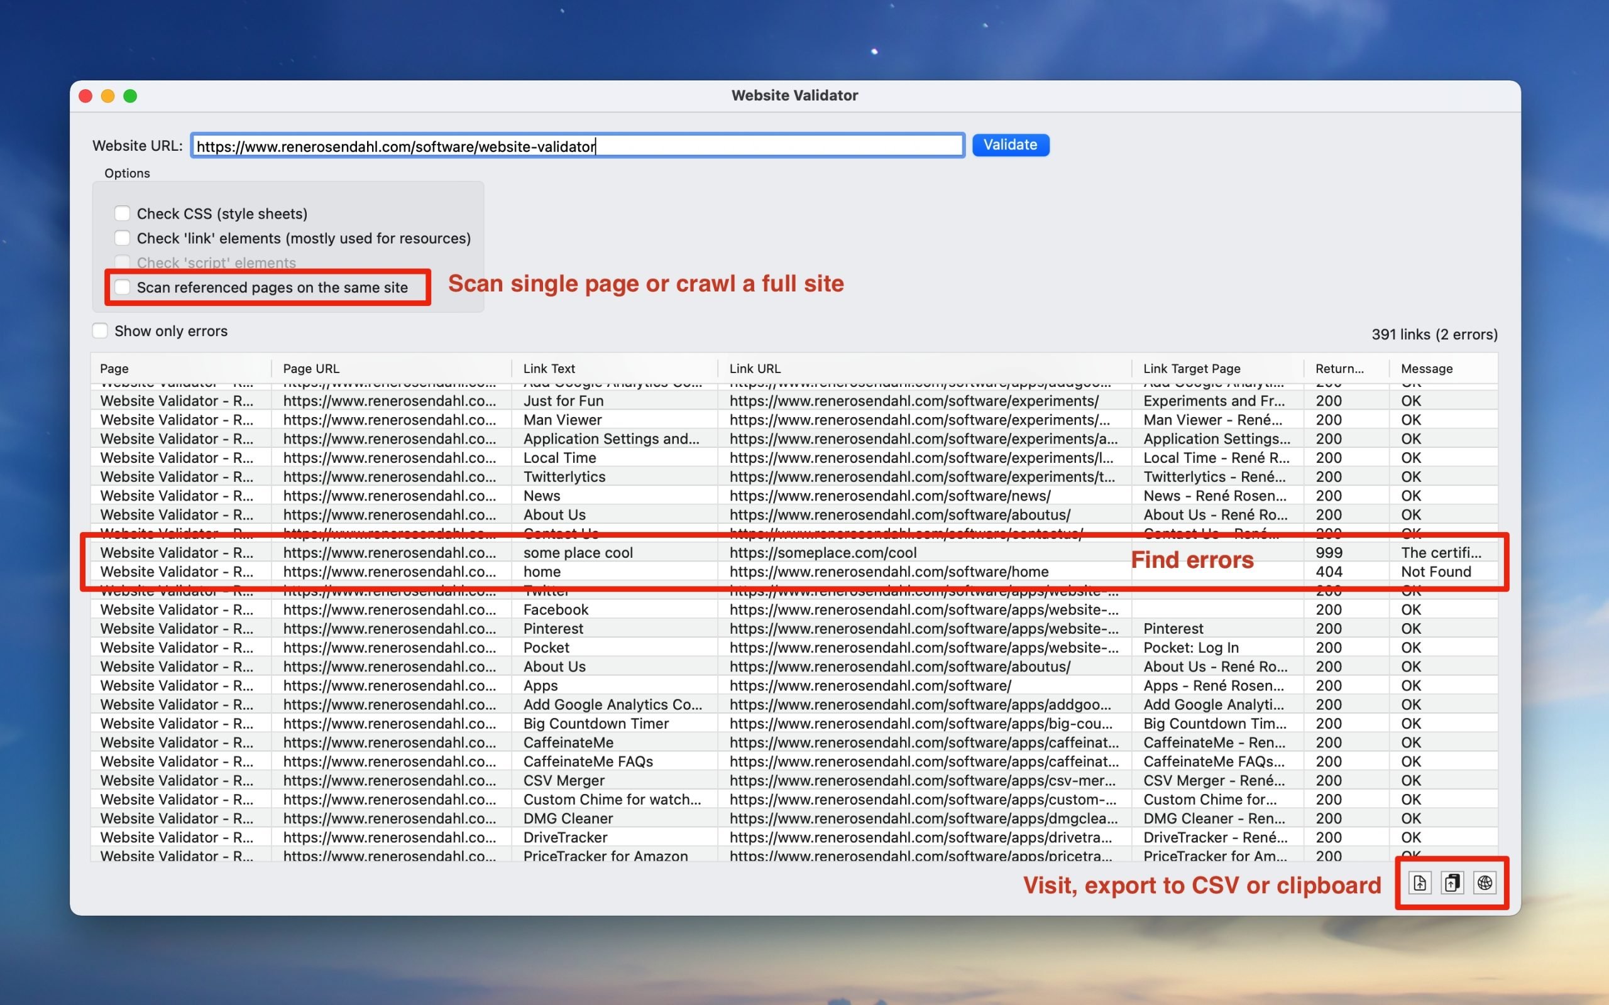This screenshot has height=1005, width=1609.
Task: Select 'Big Countdown Timer' link text
Action: tap(596, 723)
